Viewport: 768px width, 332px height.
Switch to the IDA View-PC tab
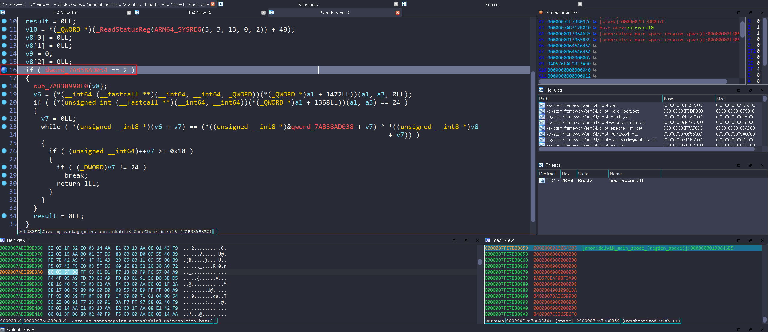click(65, 13)
